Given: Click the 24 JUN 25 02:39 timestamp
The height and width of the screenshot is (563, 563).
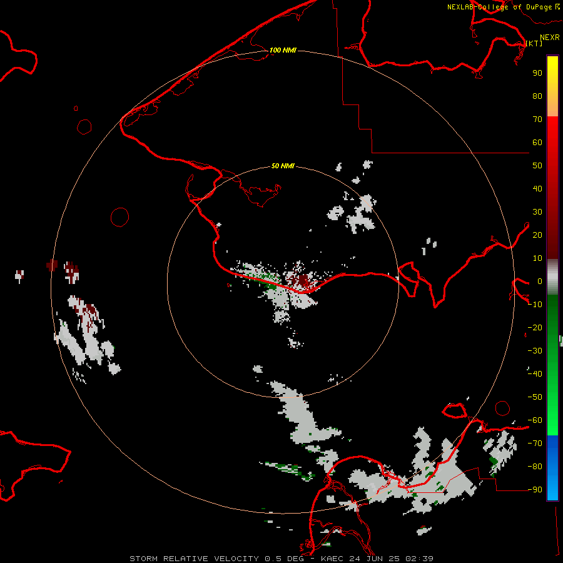Looking at the screenshot, I should pyautogui.click(x=392, y=559).
